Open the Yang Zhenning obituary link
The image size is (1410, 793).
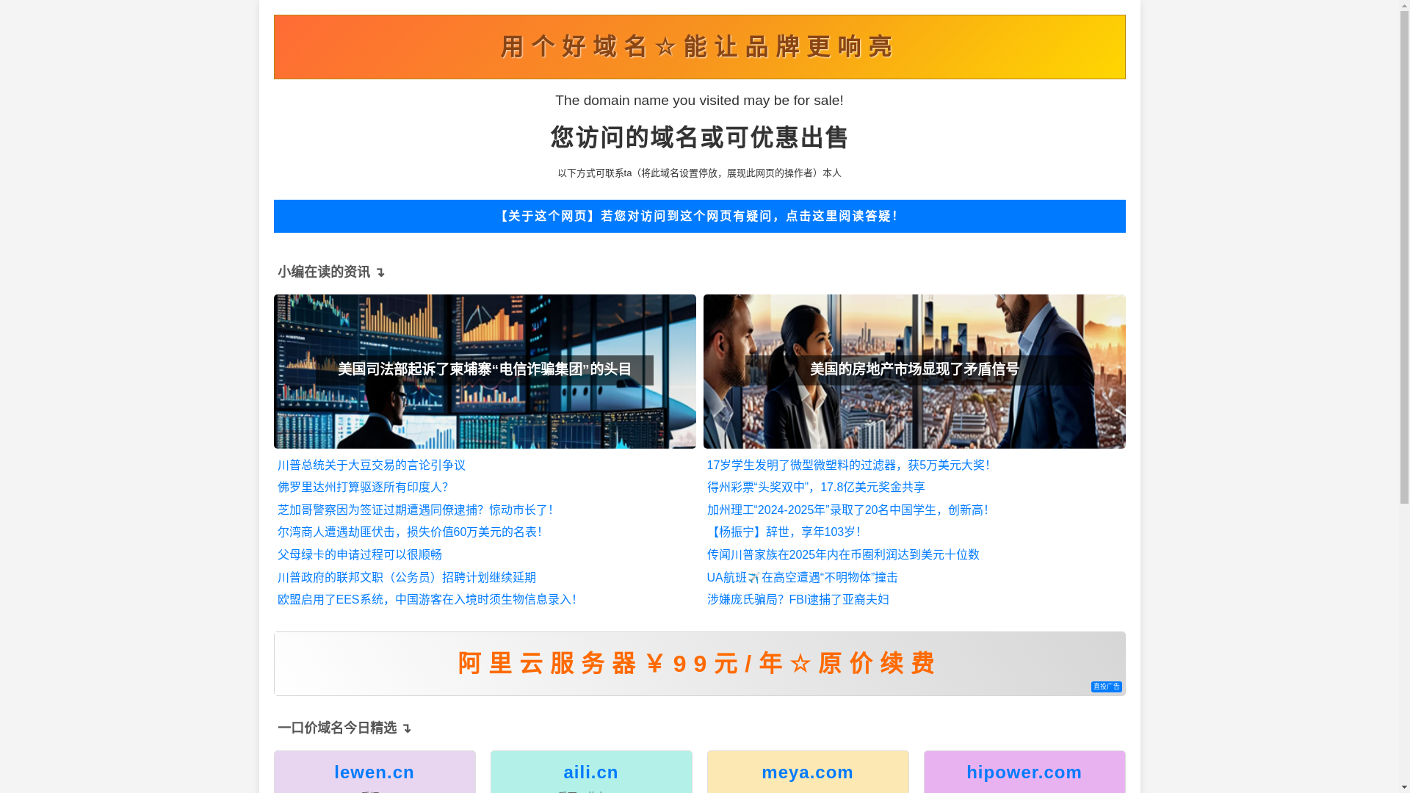pos(783,532)
